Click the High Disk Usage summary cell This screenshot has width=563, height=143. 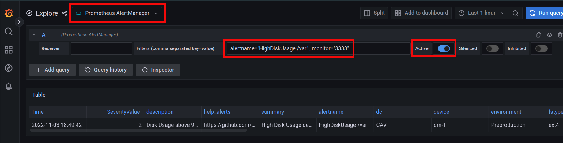(287, 125)
